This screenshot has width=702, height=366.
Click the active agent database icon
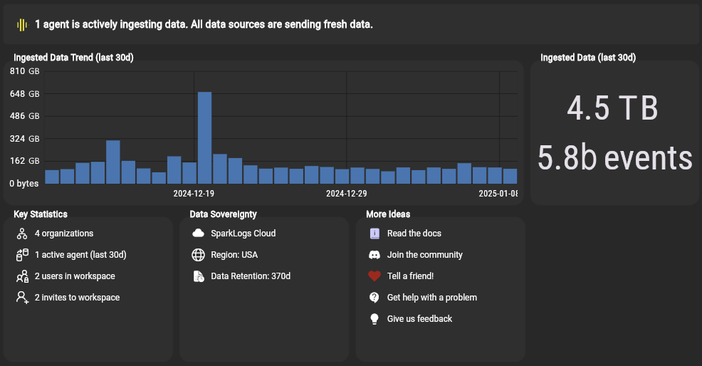tap(21, 255)
